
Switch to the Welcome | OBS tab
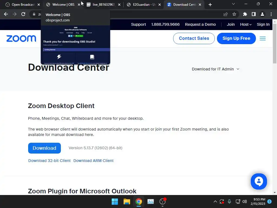(63, 5)
